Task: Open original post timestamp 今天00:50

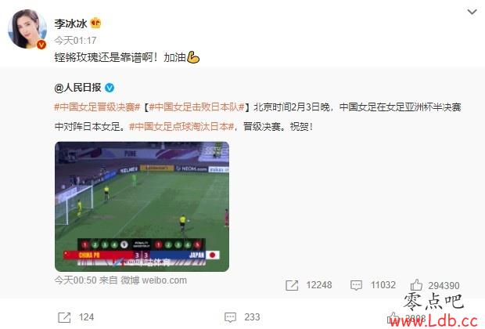Action: 75,280
